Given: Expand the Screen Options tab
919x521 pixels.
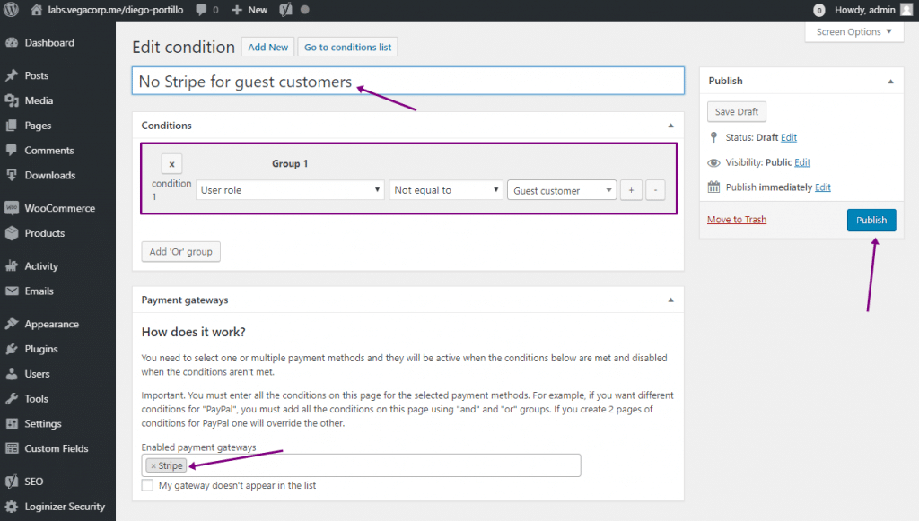Looking at the screenshot, I should [x=853, y=32].
